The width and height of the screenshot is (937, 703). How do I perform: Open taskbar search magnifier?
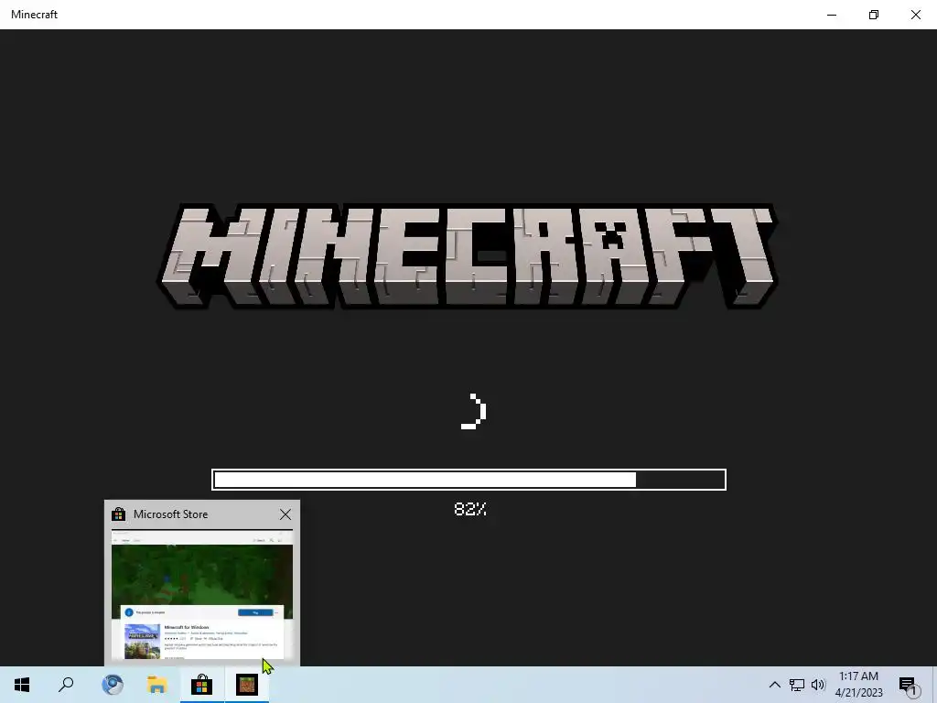point(66,685)
